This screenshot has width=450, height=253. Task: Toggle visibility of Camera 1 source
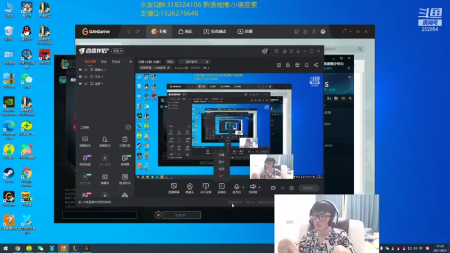pyautogui.click(x=80, y=70)
